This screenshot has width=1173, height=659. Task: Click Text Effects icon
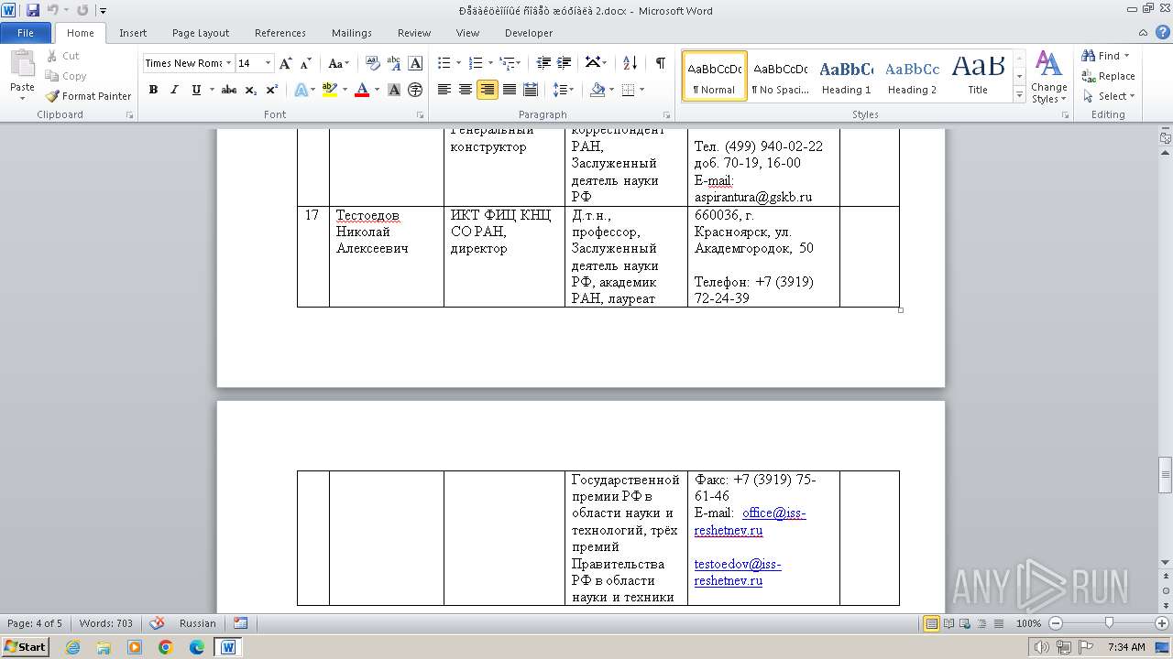(300, 90)
